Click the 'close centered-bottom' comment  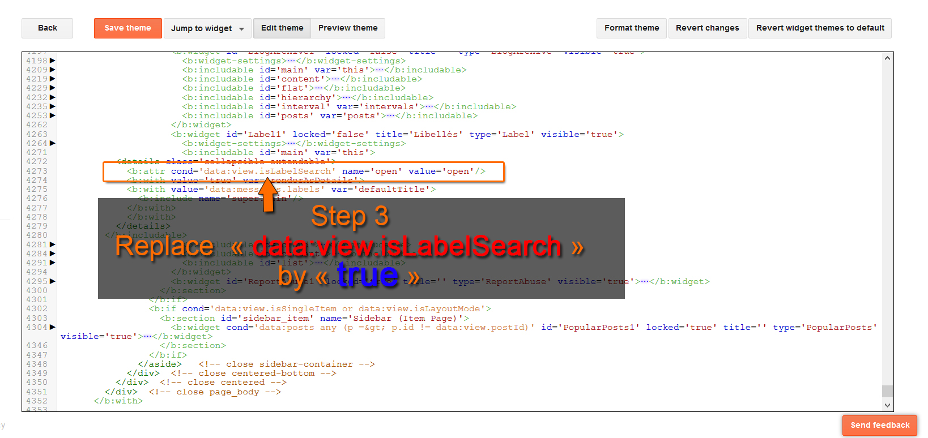253,373
